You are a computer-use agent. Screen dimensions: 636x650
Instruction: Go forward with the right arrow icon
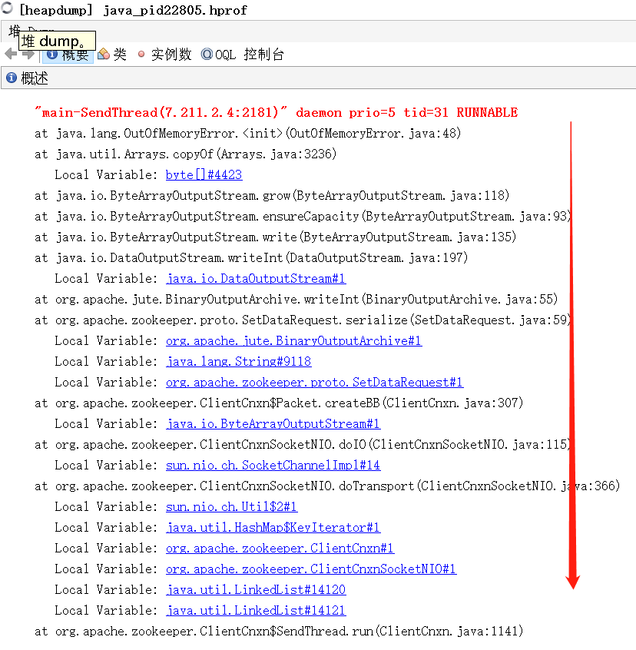pos(28,55)
